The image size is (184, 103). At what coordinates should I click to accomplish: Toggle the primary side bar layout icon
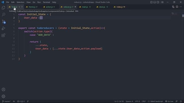[152, 2]
